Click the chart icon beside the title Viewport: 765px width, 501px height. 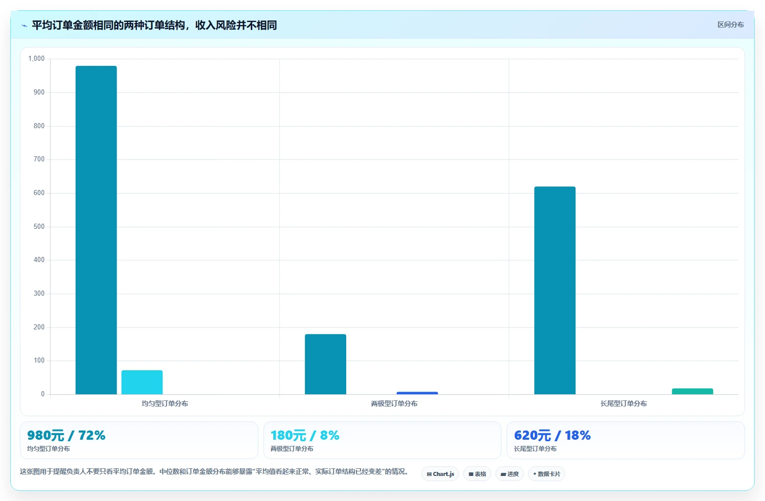pos(24,26)
